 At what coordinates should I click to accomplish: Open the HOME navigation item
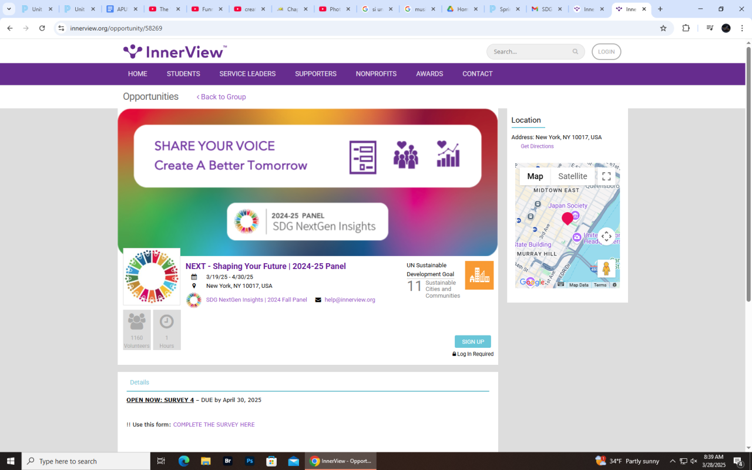click(x=137, y=74)
